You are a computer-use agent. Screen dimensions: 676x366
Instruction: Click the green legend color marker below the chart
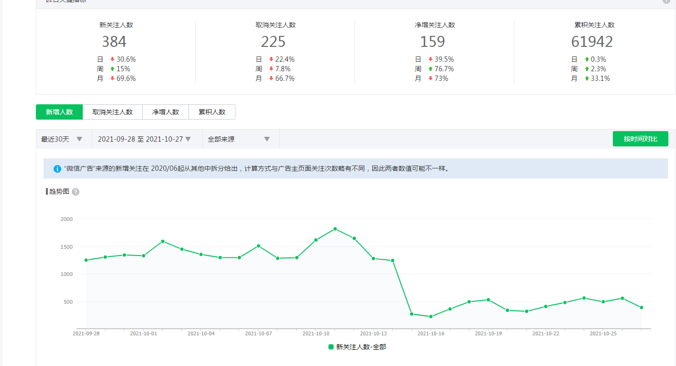pos(331,347)
